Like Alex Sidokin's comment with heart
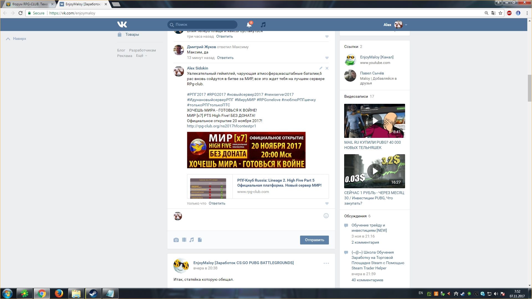The height and width of the screenshot is (299, 532). 327,203
